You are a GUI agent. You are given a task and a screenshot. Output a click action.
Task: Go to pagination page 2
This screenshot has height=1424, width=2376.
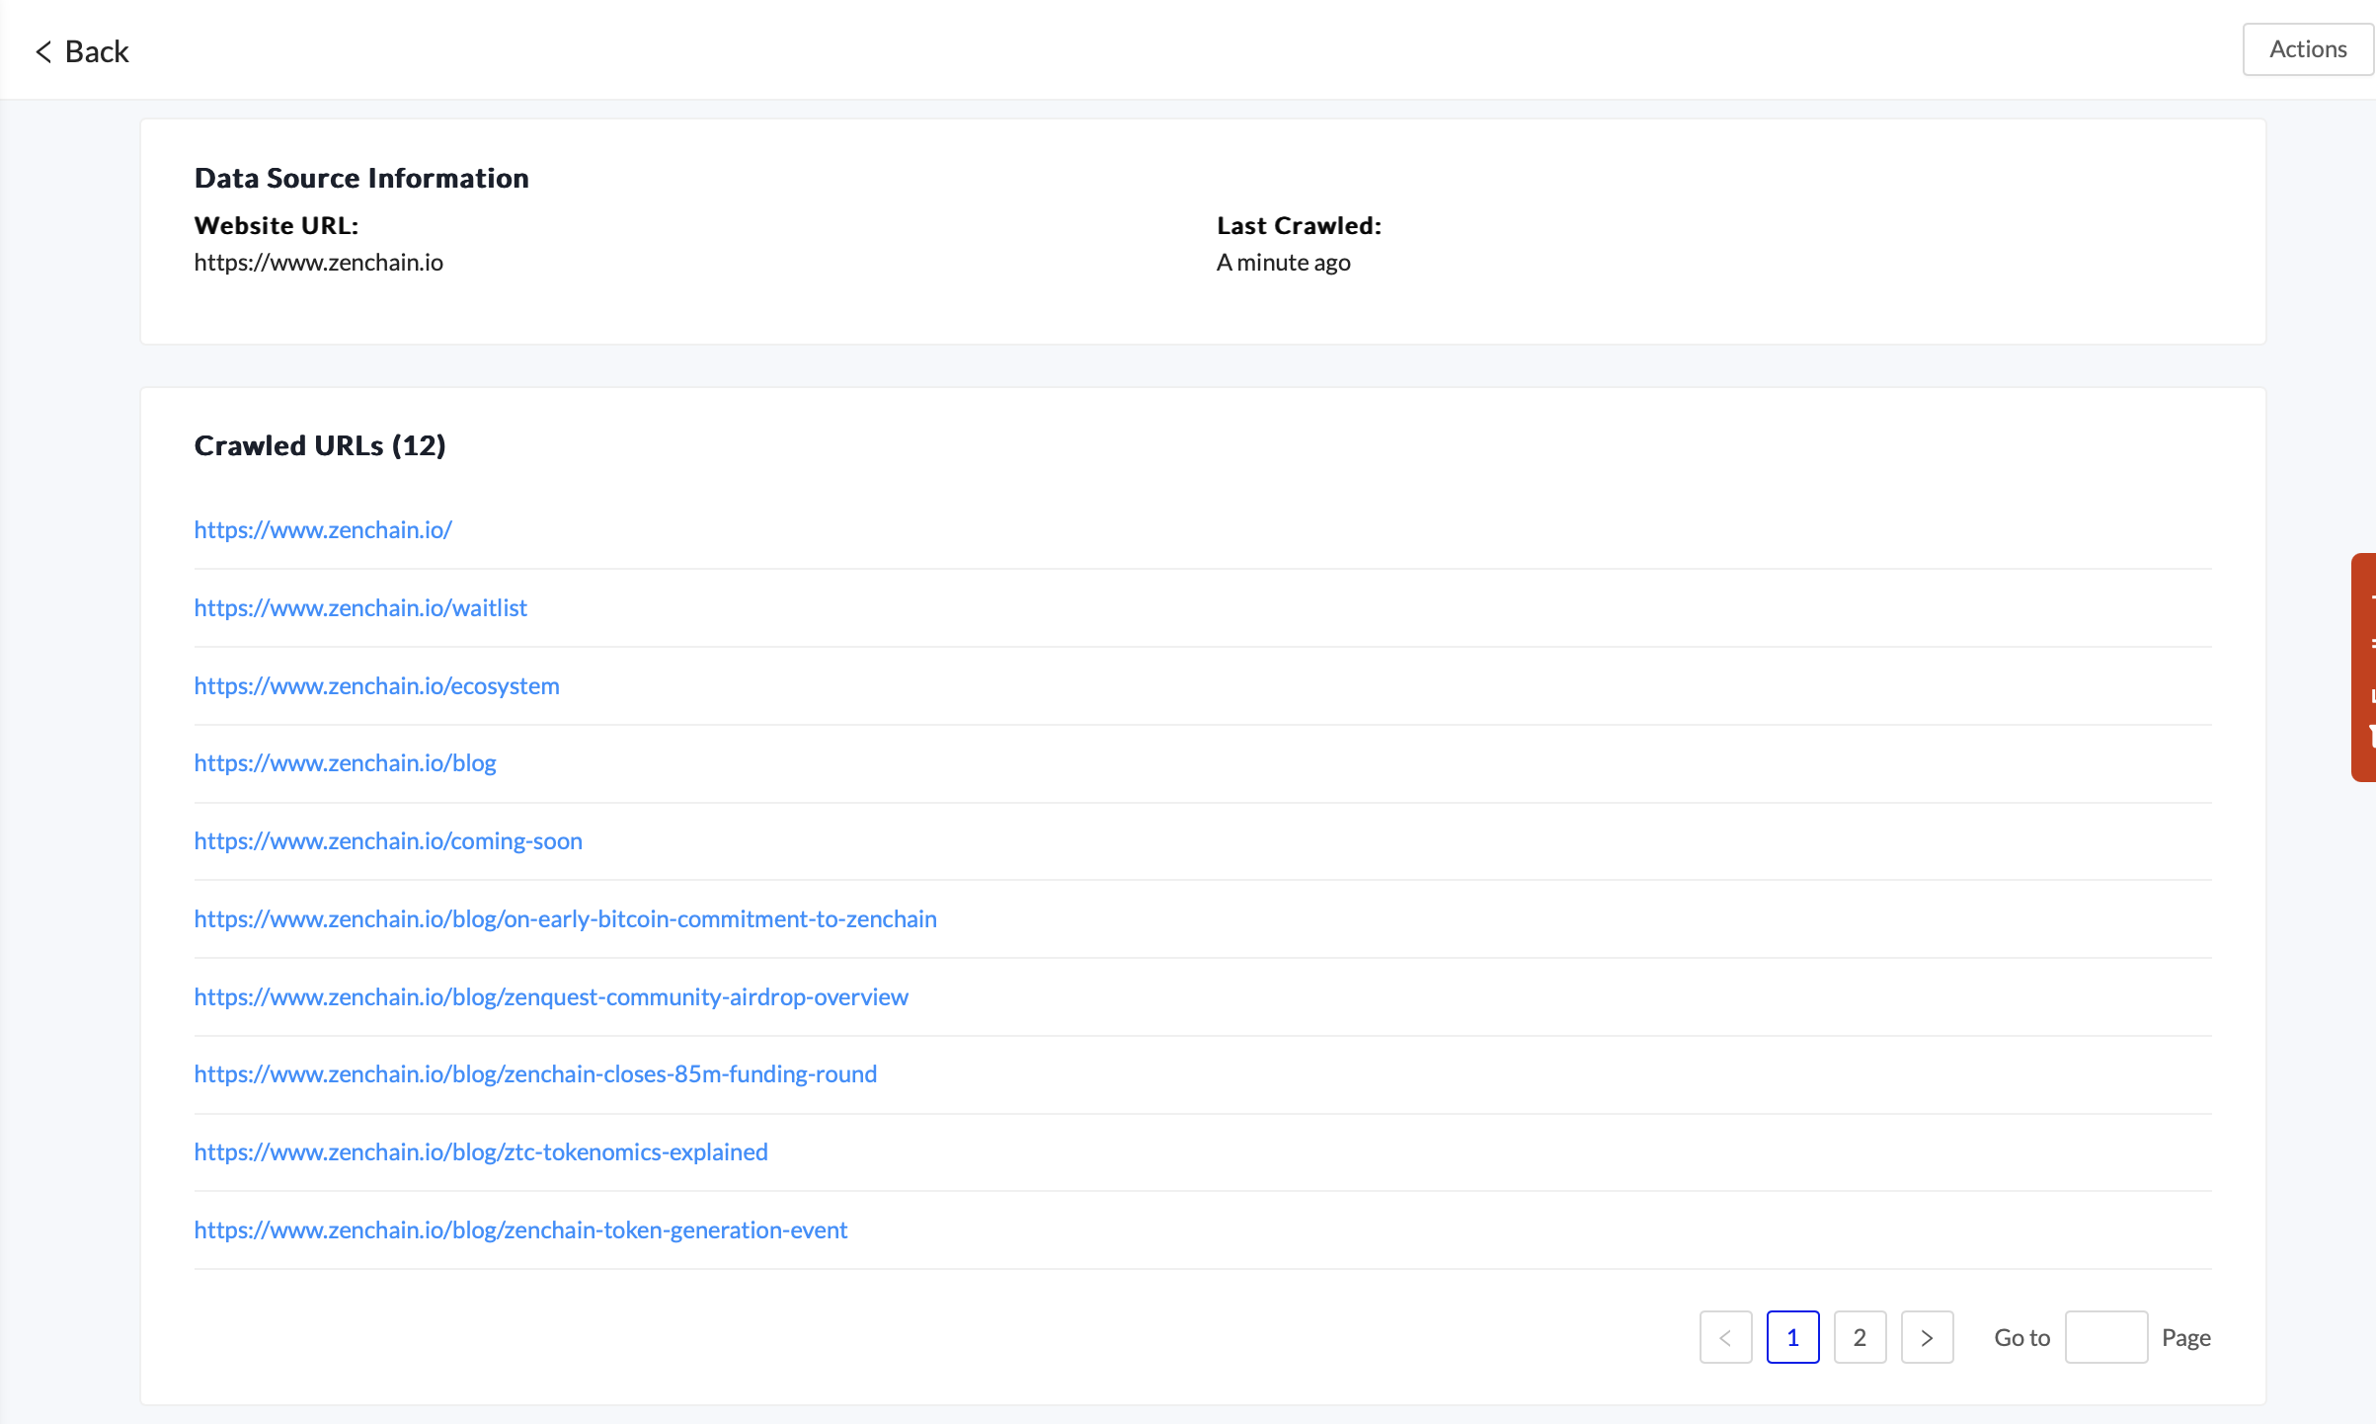coord(1860,1337)
